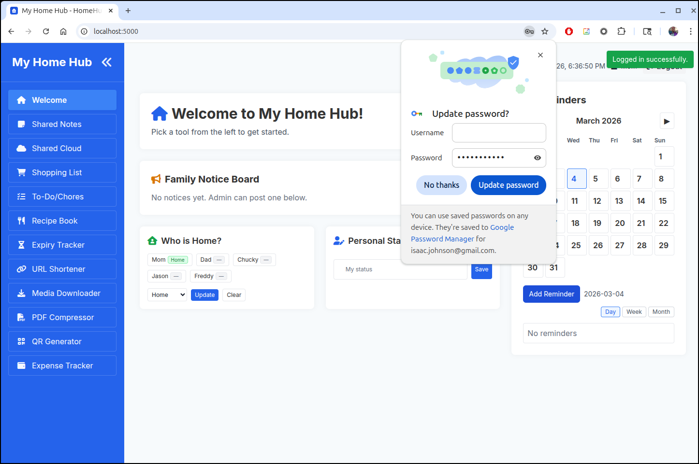Viewport: 699px width, 464px height.
Task: Collapse the sidebar with double-chevron icon
Action: point(106,62)
